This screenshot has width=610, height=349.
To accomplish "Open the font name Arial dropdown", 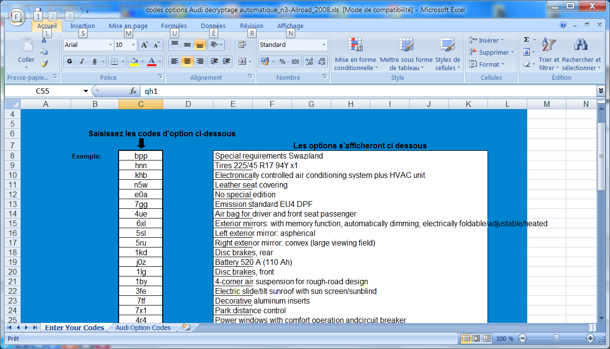I will (110, 45).
